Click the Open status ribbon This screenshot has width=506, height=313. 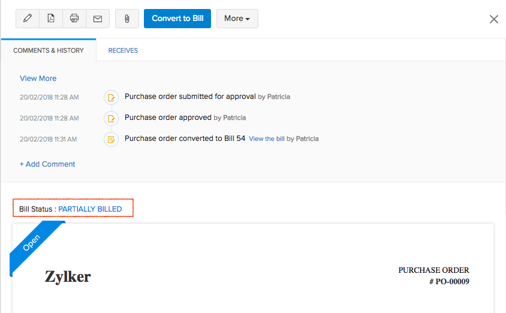pyautogui.click(x=32, y=243)
